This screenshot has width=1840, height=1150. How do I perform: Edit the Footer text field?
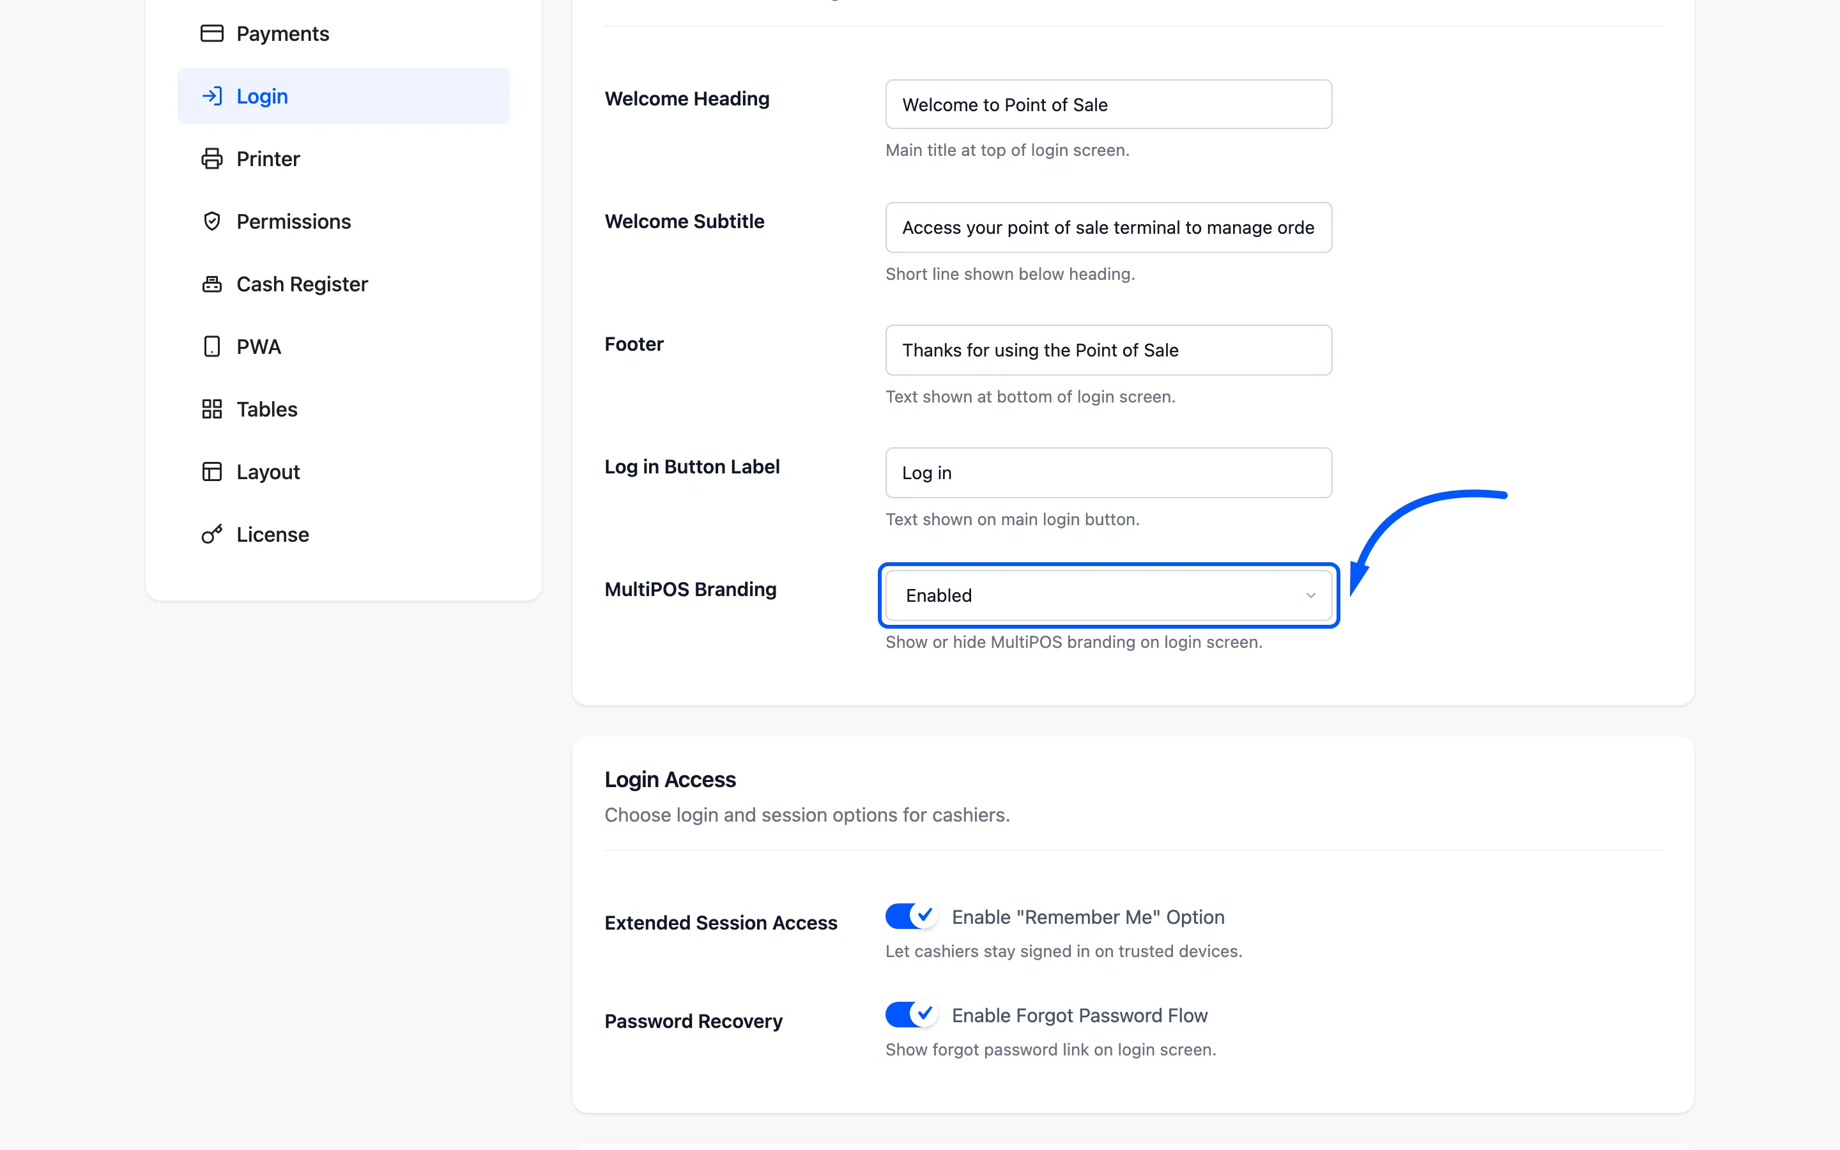pos(1108,350)
